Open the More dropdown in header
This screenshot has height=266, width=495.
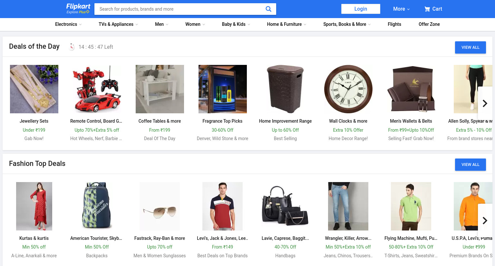point(401,9)
